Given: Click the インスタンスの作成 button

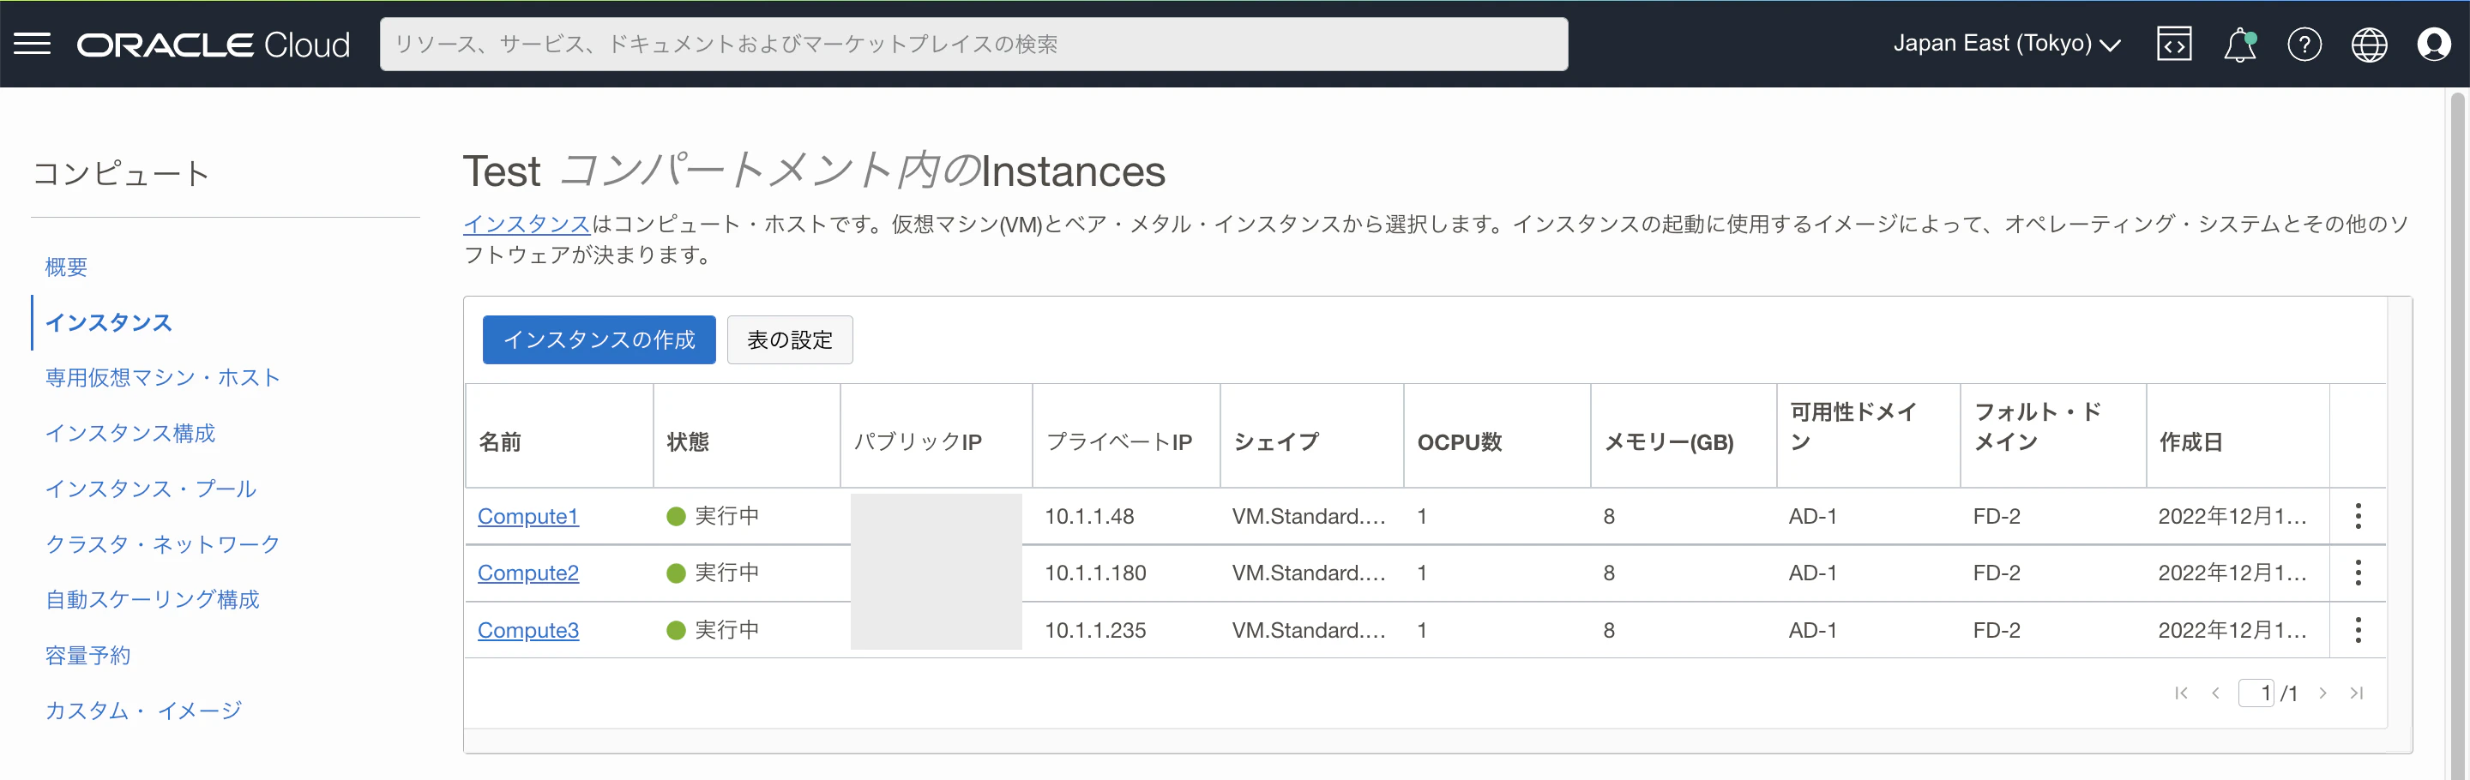Looking at the screenshot, I should pyautogui.click(x=599, y=340).
